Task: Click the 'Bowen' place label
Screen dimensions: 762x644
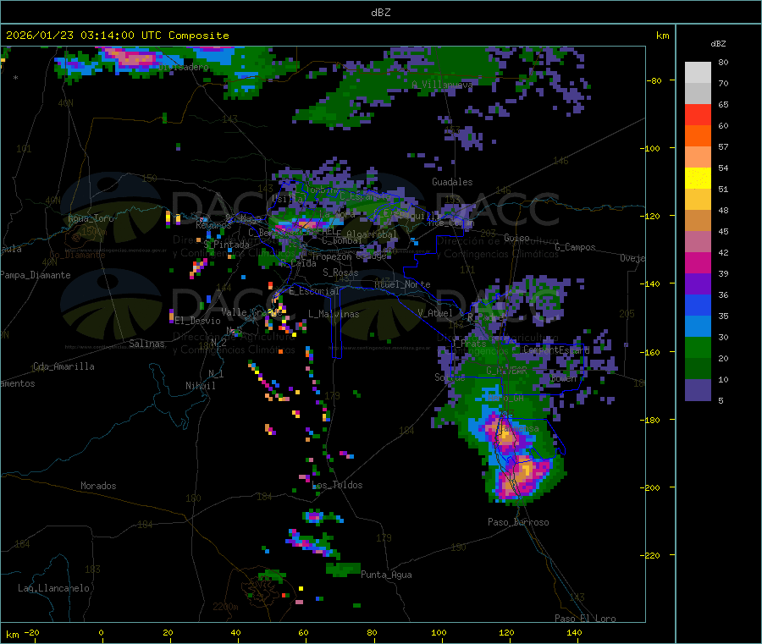Action: tap(563, 378)
